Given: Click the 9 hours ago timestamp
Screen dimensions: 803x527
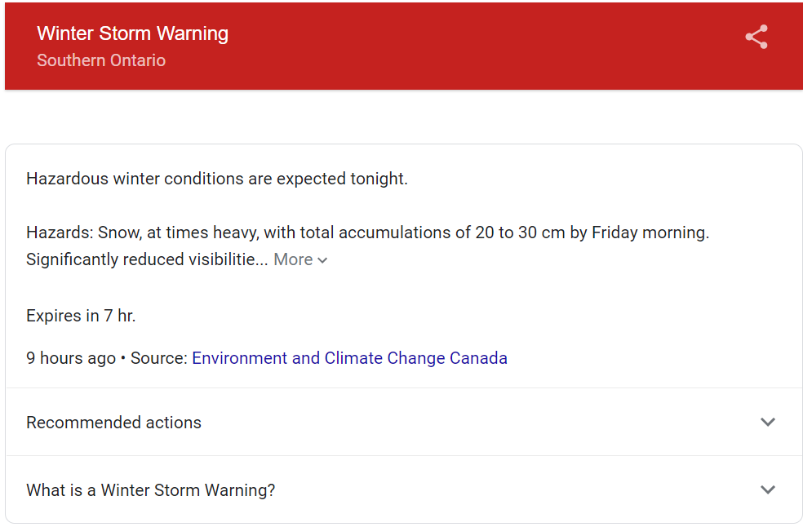Looking at the screenshot, I should pyautogui.click(x=71, y=358).
